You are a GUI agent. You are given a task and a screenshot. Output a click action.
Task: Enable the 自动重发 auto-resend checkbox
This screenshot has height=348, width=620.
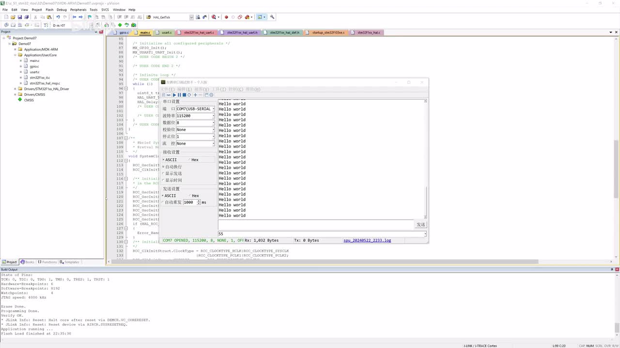pyautogui.click(x=172, y=203)
